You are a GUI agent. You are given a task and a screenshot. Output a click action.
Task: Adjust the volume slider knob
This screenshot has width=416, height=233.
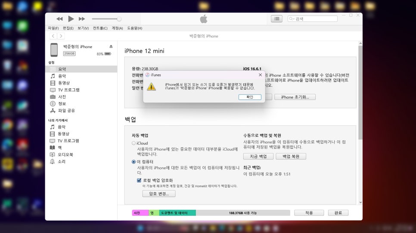(x=119, y=19)
